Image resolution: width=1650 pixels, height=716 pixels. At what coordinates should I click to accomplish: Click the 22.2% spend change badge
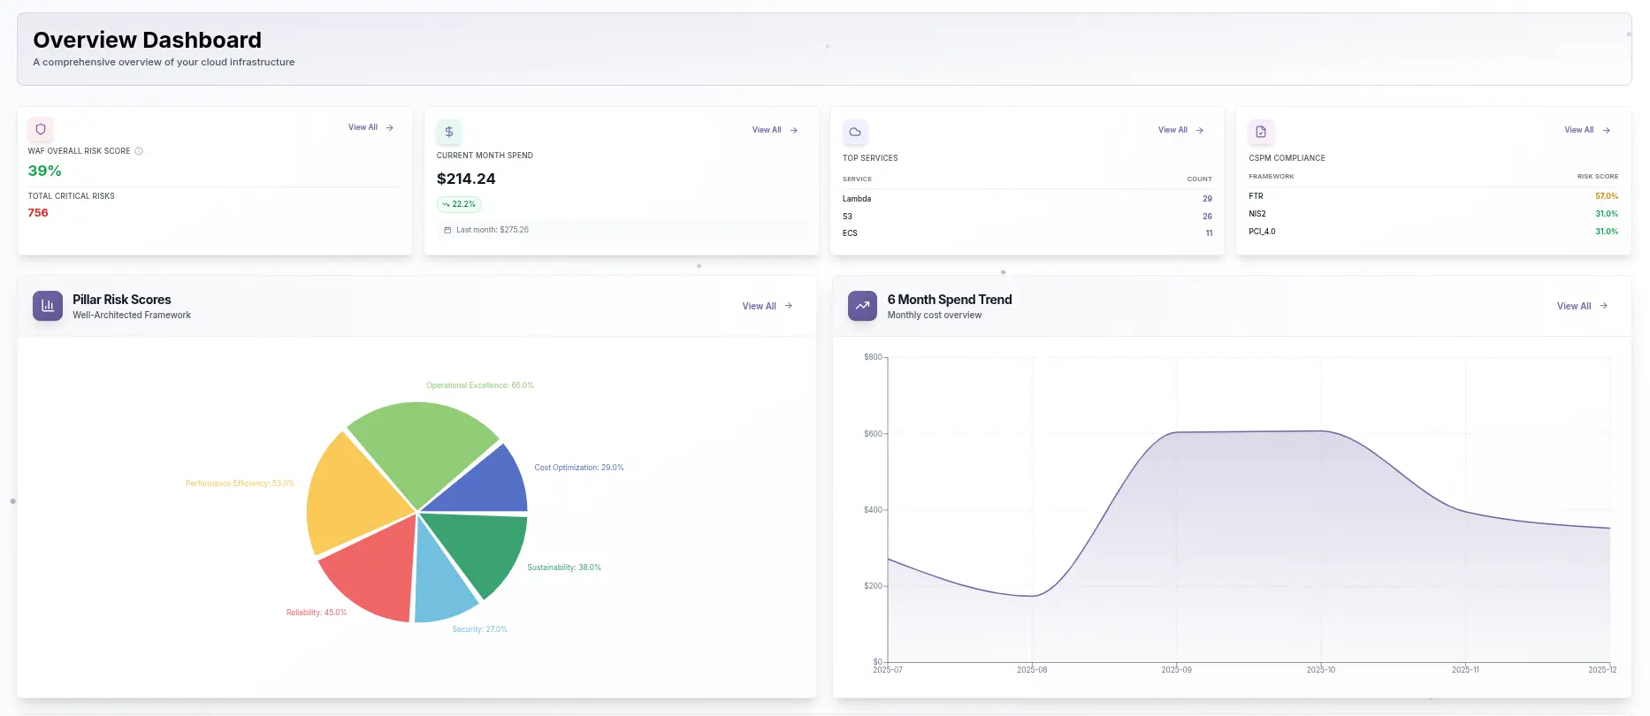coord(459,204)
